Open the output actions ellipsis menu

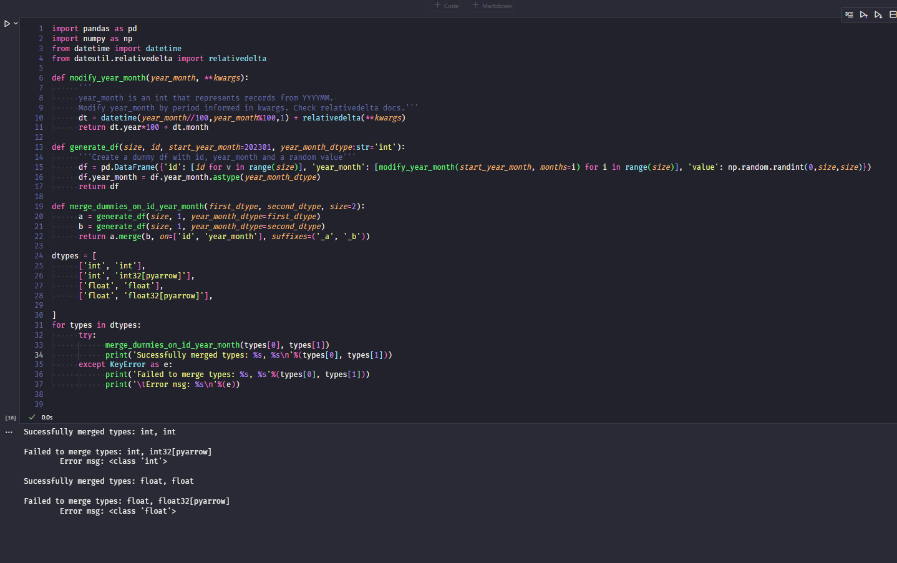point(9,432)
